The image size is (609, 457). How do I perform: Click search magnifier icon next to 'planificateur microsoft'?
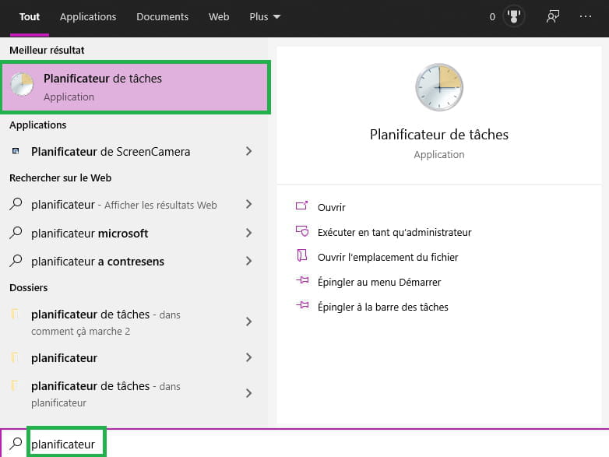pyautogui.click(x=16, y=233)
